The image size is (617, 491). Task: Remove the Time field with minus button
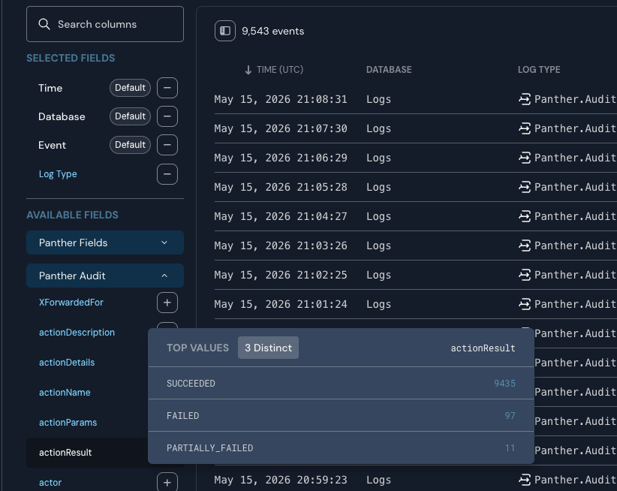point(167,88)
